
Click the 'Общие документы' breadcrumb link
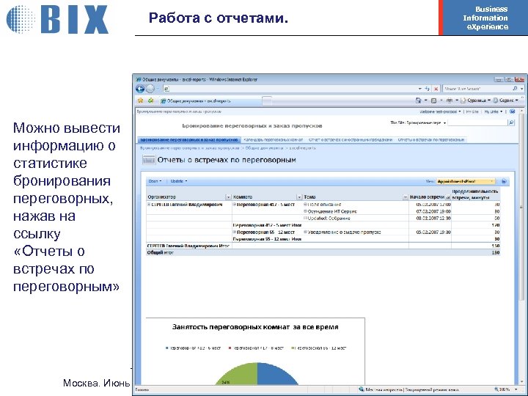tap(264, 148)
